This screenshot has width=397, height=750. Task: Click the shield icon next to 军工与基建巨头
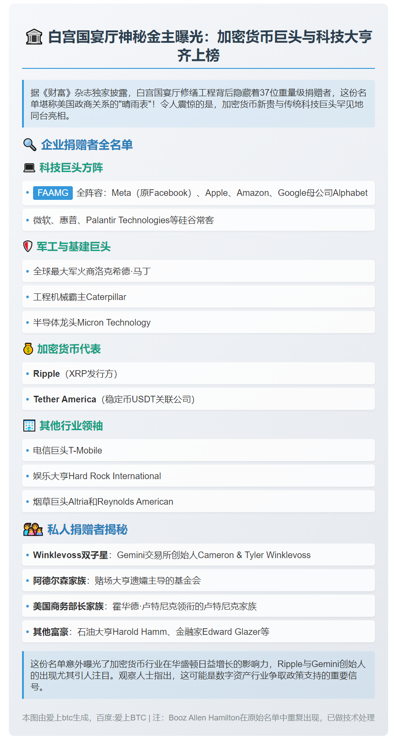click(x=28, y=247)
